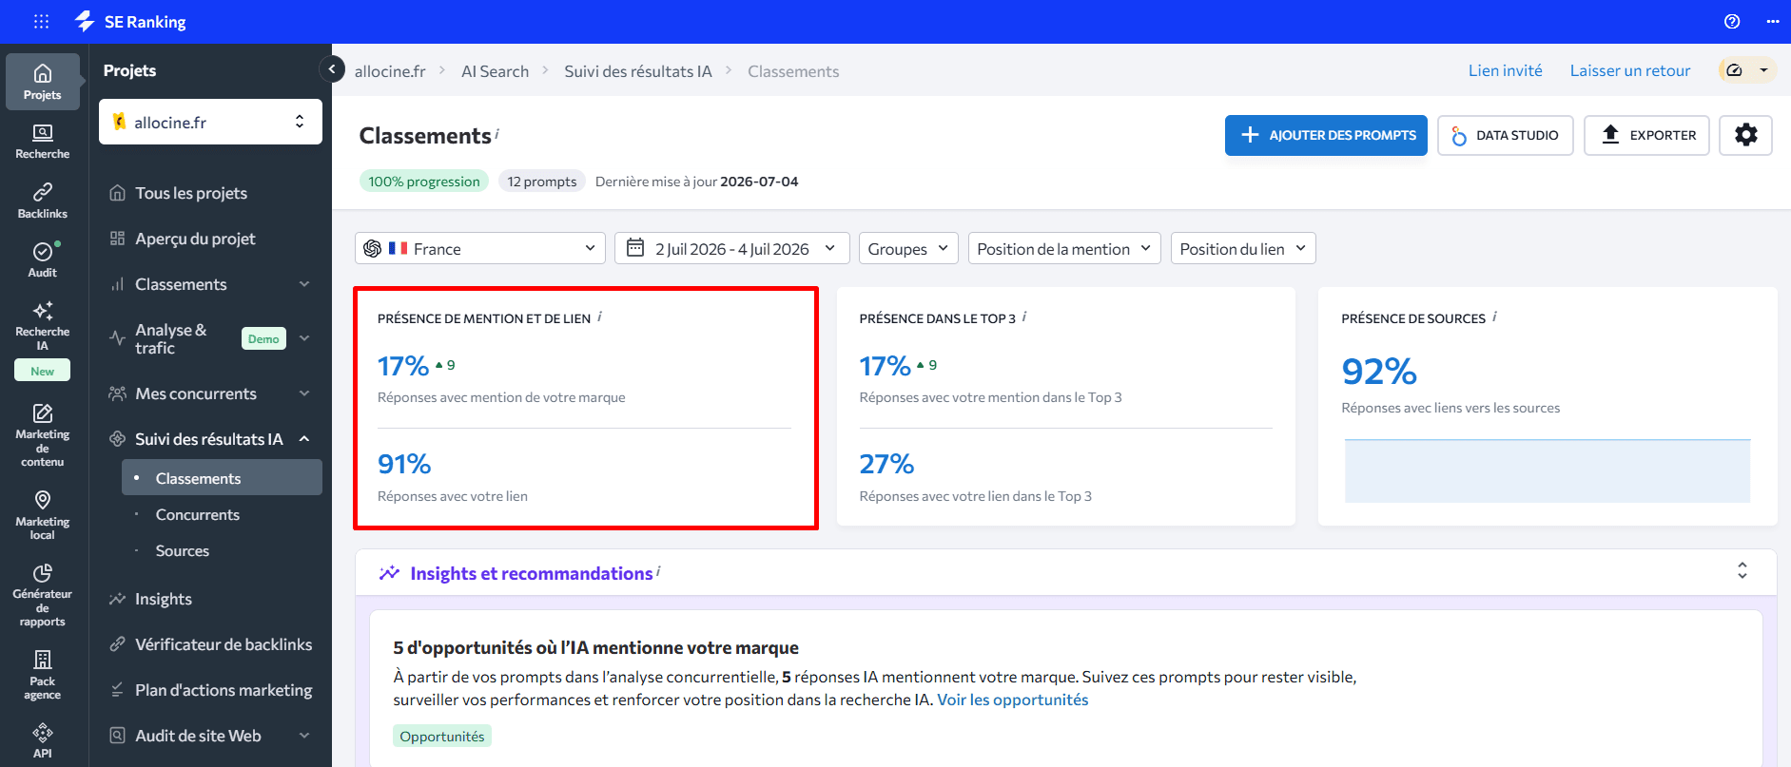Open Projets in the left rail

coord(43,82)
